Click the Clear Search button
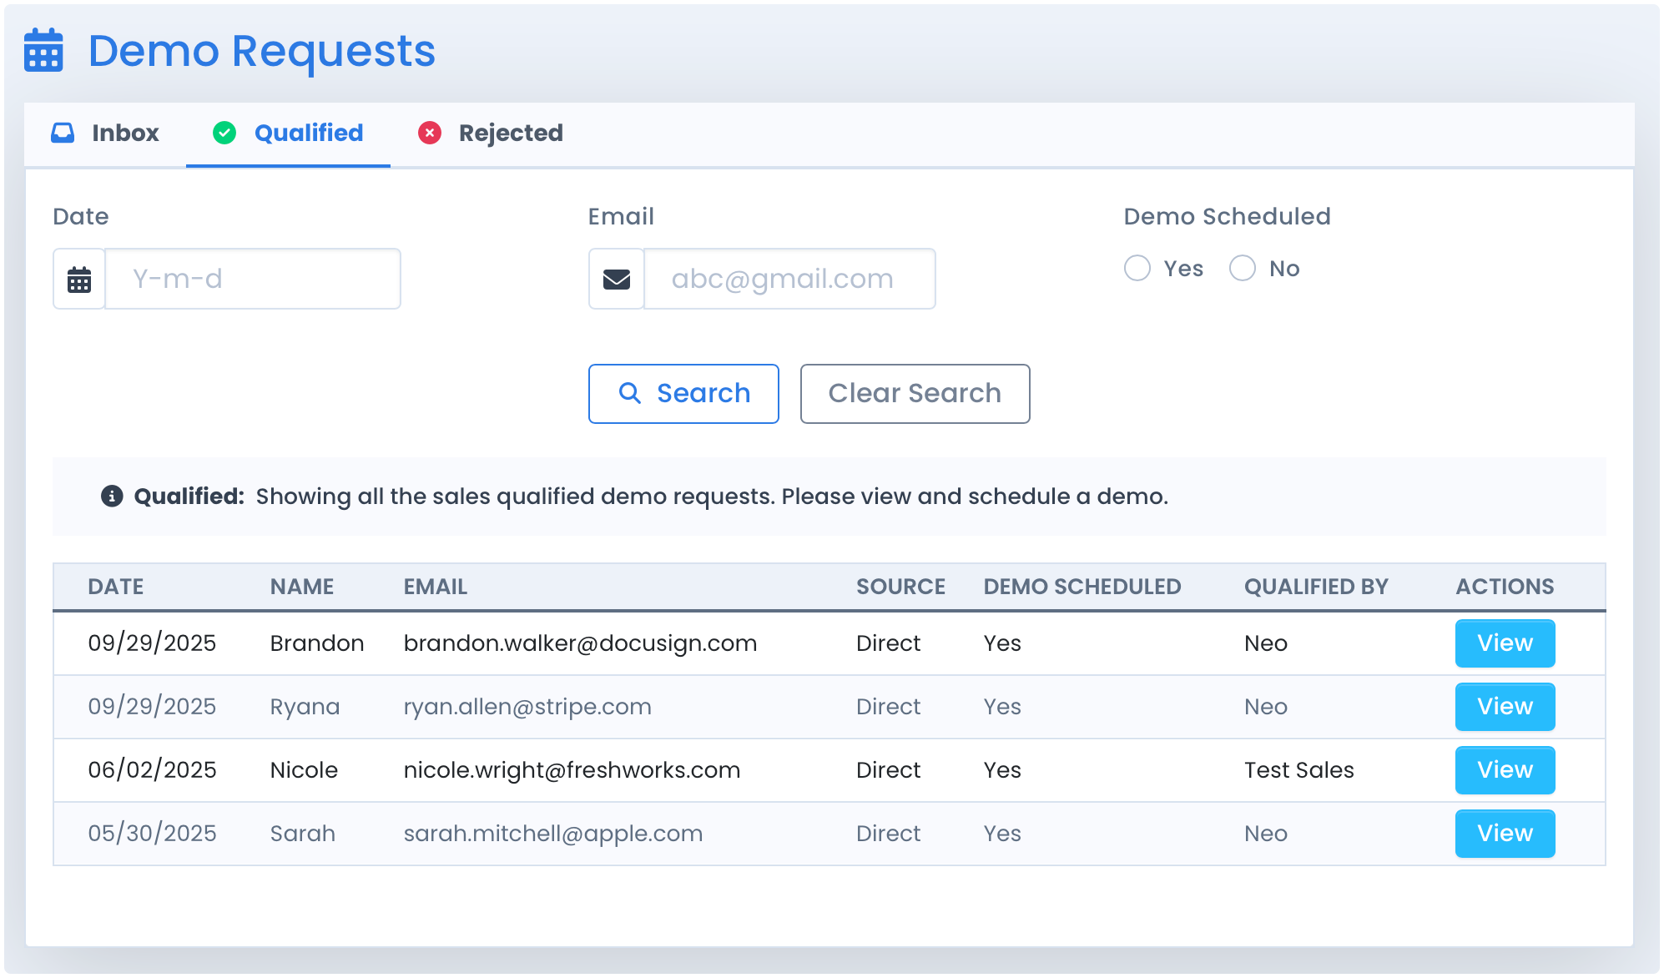 (x=915, y=393)
